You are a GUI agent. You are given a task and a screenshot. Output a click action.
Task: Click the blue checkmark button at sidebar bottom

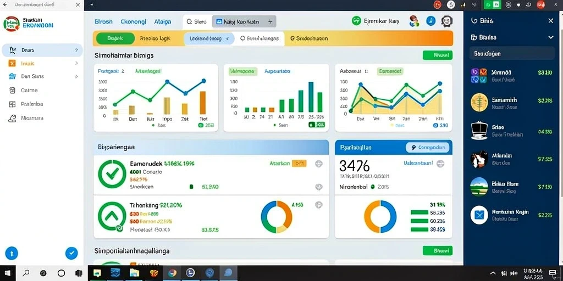[71, 254]
